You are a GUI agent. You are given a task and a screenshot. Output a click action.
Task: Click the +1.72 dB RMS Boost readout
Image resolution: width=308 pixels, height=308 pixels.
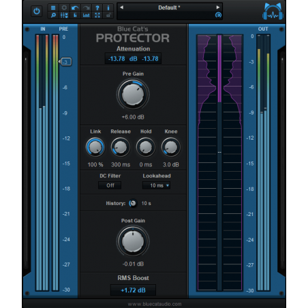tap(133, 290)
